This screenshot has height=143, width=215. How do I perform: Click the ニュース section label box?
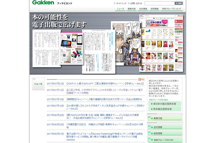pyautogui.click(x=38, y=84)
